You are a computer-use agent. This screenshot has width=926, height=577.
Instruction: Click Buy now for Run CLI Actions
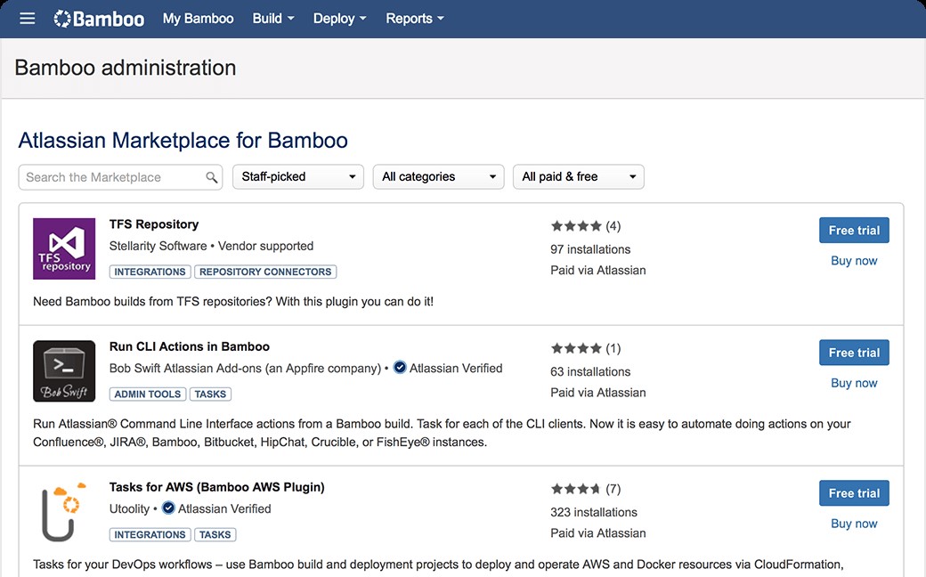[x=854, y=383]
